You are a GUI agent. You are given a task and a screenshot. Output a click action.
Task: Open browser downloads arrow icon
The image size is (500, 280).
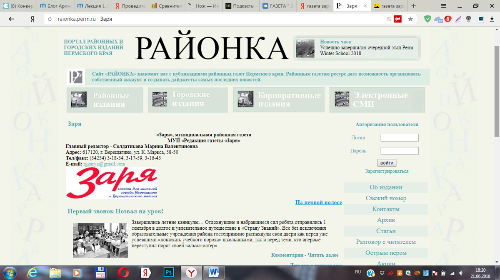tap(492, 19)
